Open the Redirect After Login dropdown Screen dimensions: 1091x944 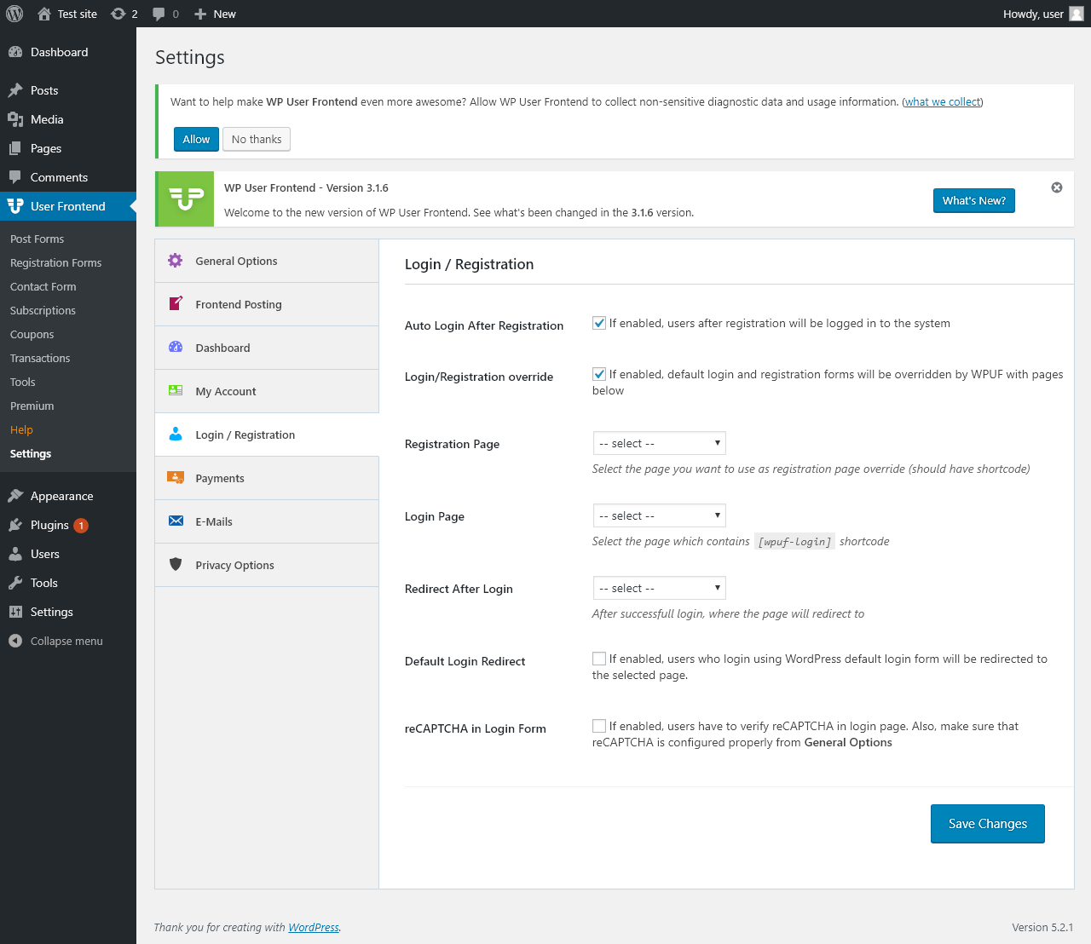[x=659, y=588]
